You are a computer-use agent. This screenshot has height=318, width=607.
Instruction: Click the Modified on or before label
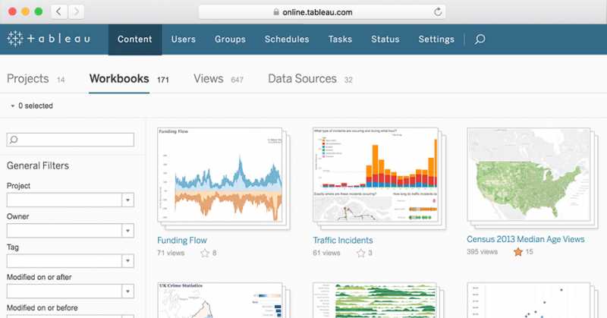pos(42,308)
